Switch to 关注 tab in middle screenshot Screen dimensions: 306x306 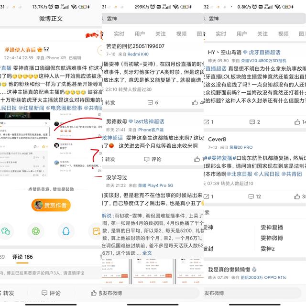[x=161, y=34]
